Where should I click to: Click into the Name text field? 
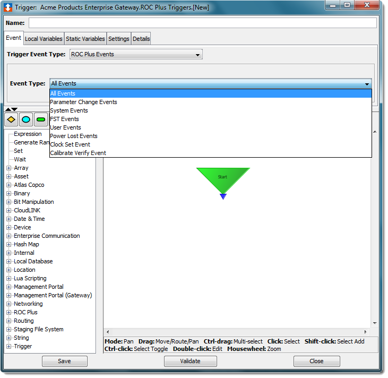pos(202,23)
